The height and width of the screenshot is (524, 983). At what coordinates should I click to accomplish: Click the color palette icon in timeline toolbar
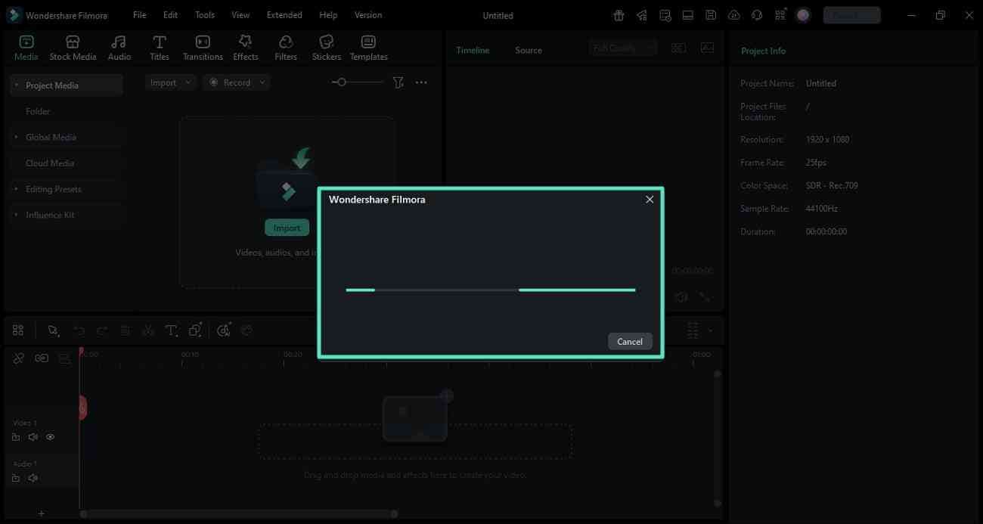[247, 330]
